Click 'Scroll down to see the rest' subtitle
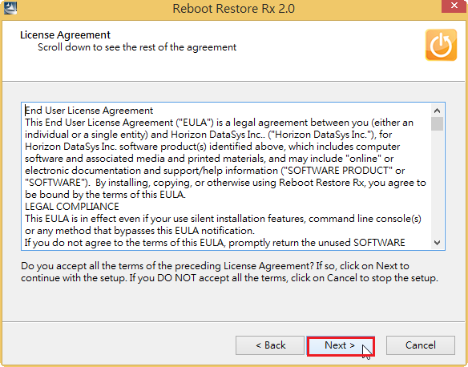 tap(137, 47)
